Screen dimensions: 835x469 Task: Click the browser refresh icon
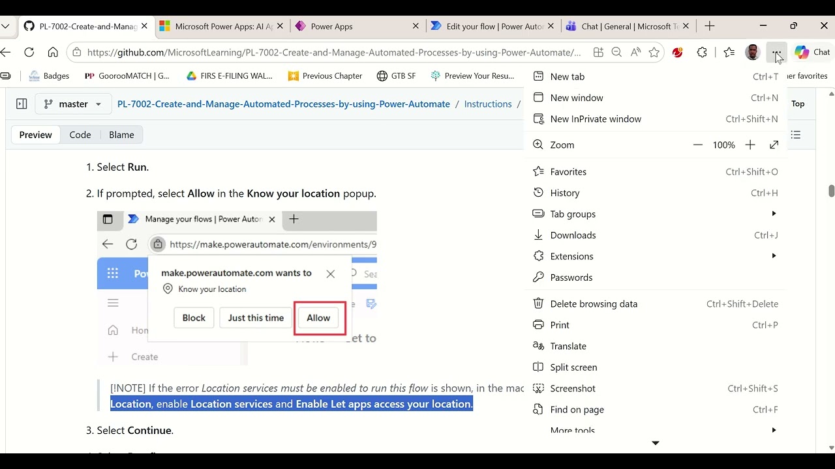(x=29, y=52)
